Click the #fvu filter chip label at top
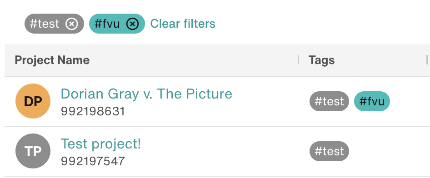430x178 pixels. pos(107,24)
